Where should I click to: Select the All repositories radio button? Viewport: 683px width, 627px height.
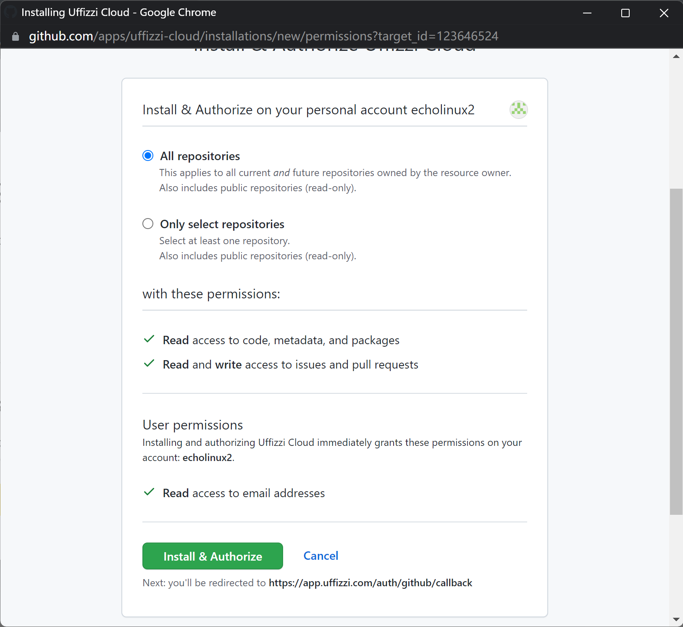tap(148, 156)
